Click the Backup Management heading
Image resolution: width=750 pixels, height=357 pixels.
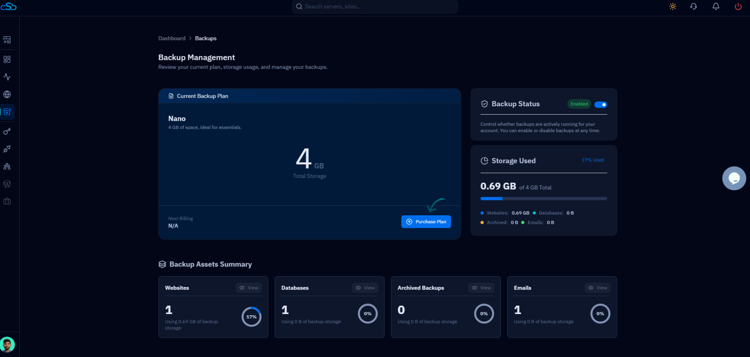tap(196, 57)
